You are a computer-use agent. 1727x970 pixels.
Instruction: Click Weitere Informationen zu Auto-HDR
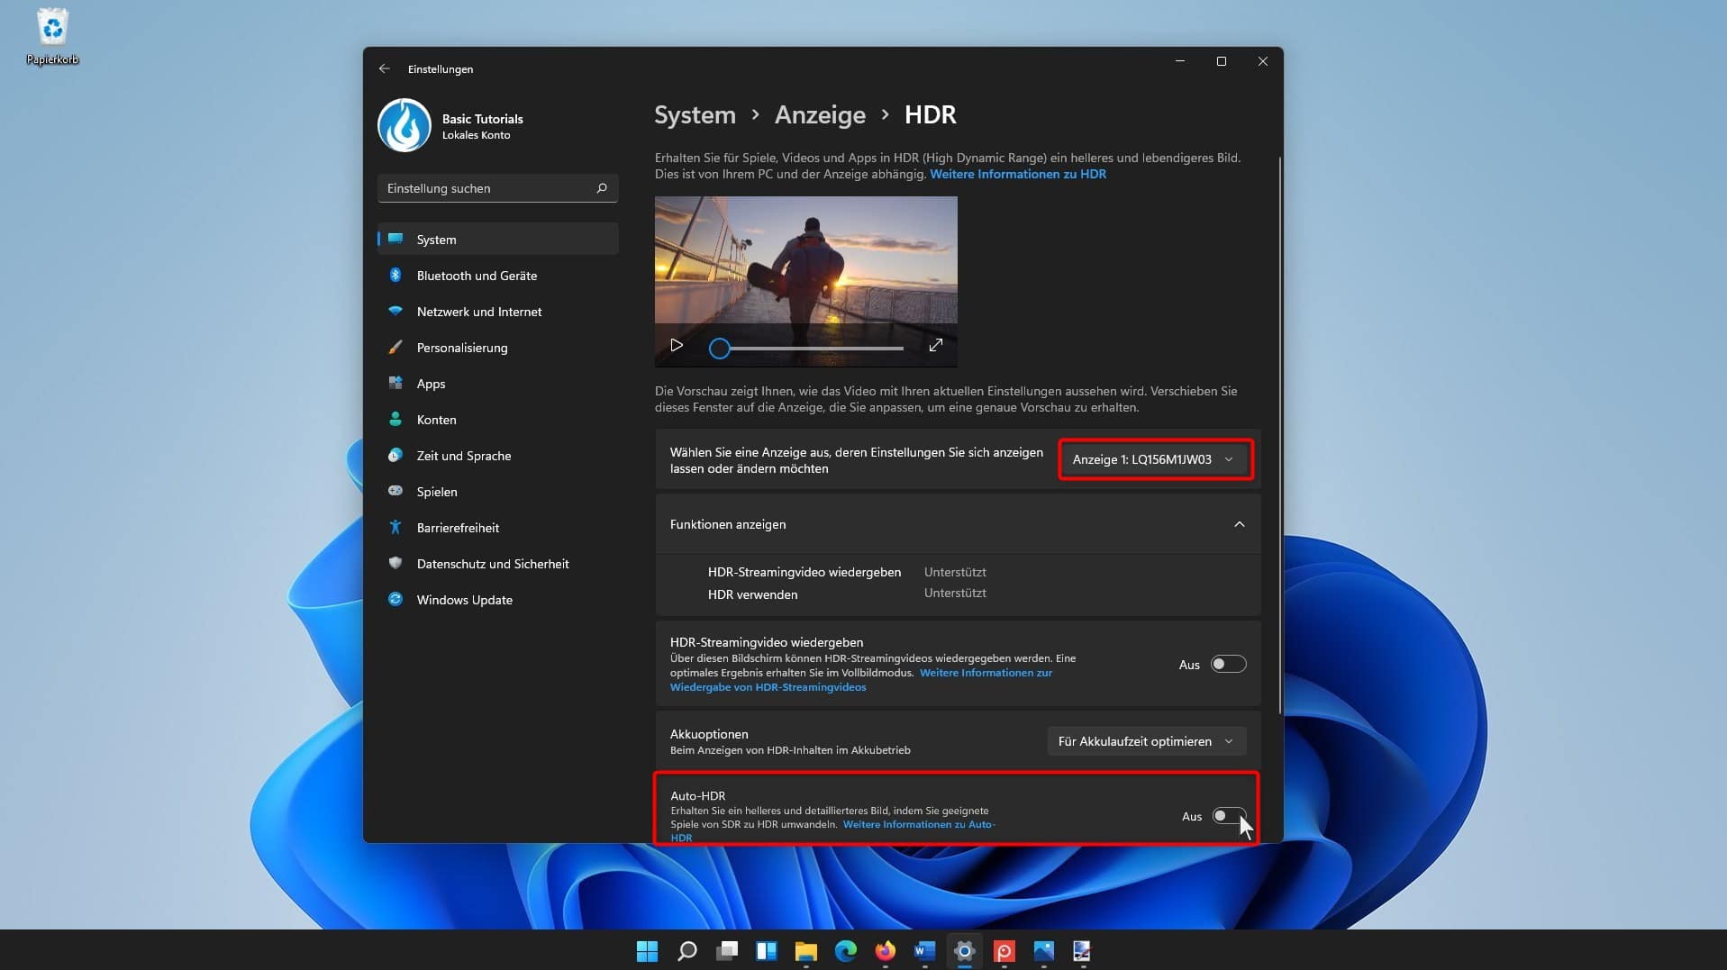coord(918,824)
